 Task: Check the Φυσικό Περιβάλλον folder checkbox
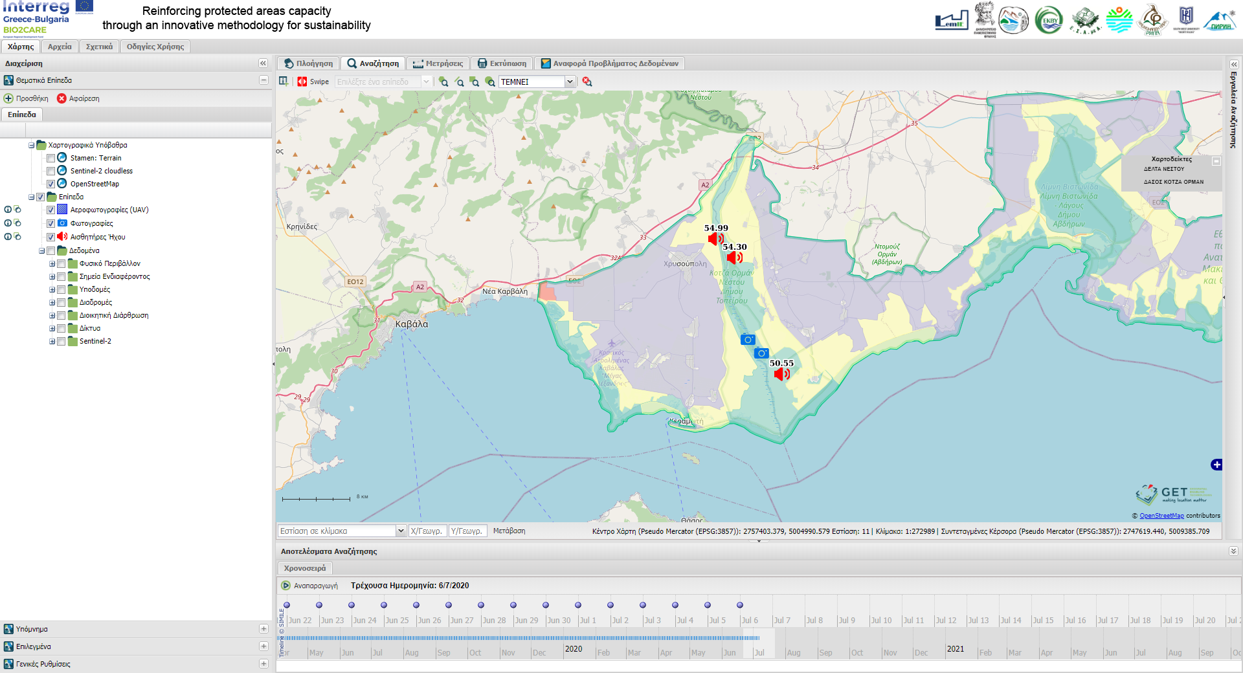point(61,263)
